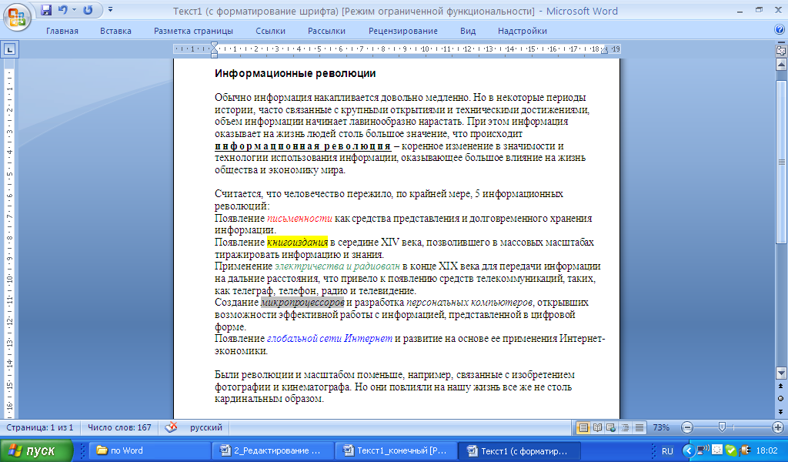Screen dimensions: 788x462
Task: Click page indicator 'Страница: 1 из 1'
Action: click(x=40, y=427)
